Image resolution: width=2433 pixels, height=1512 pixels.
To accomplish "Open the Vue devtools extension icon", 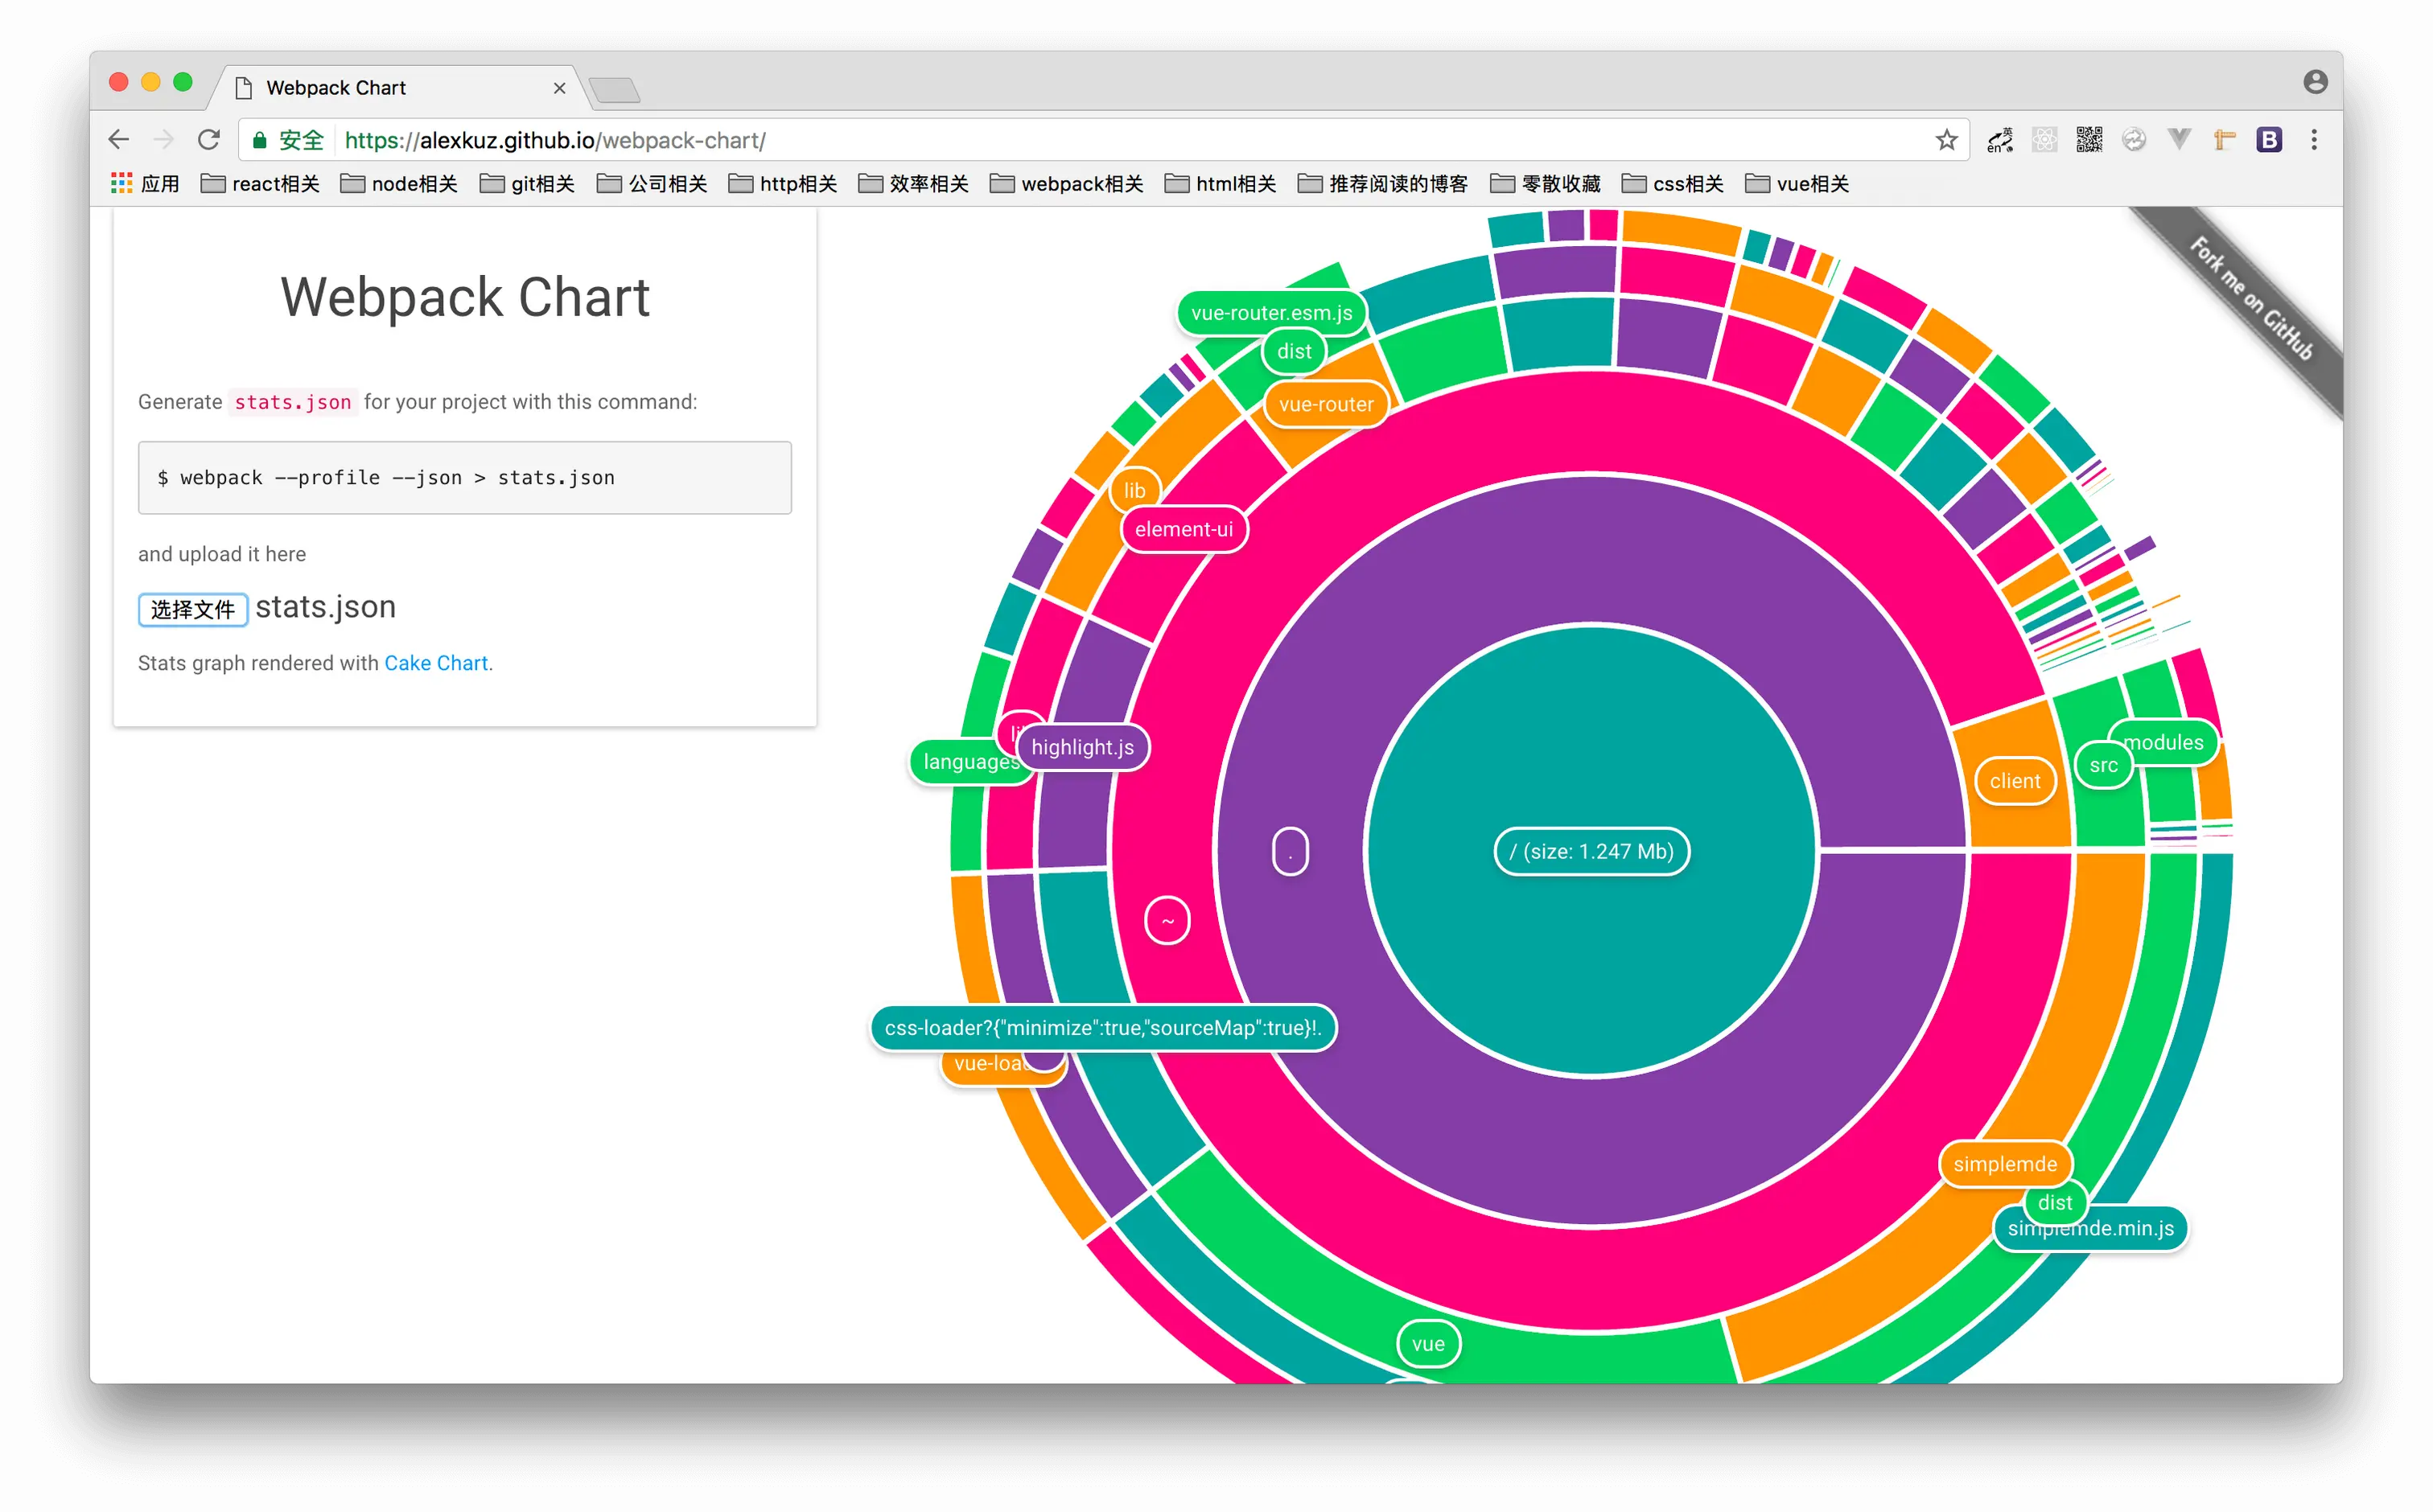I will (x=2178, y=140).
